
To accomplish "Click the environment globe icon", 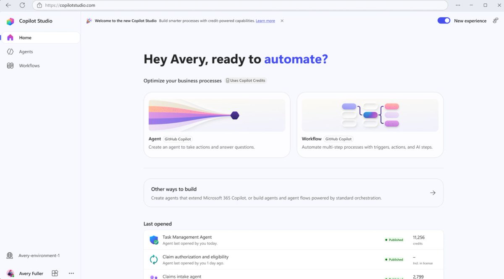I will [10, 256].
